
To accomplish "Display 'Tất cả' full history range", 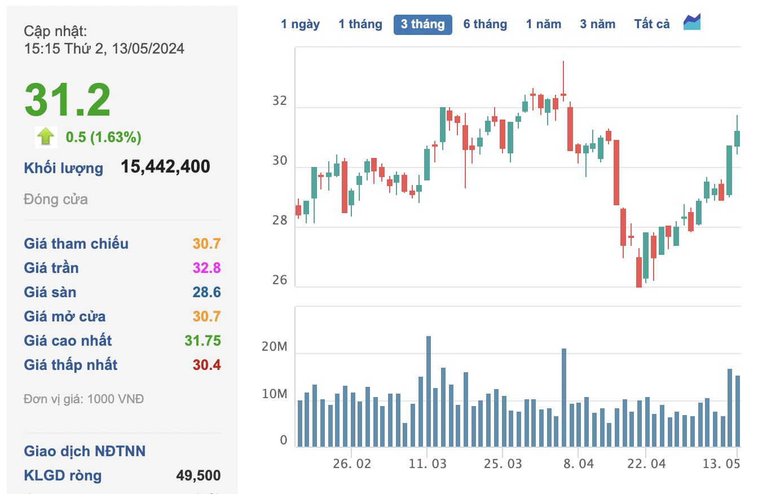I will pyautogui.click(x=651, y=24).
